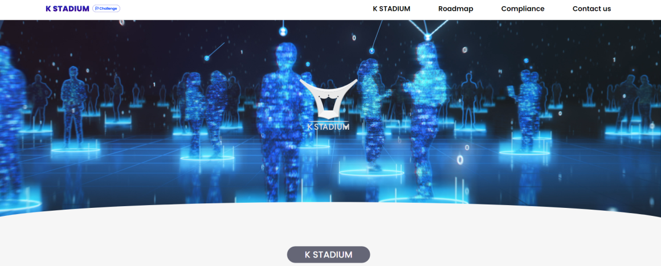Click white K STADIUM wordmark under emblem

pyautogui.click(x=328, y=126)
